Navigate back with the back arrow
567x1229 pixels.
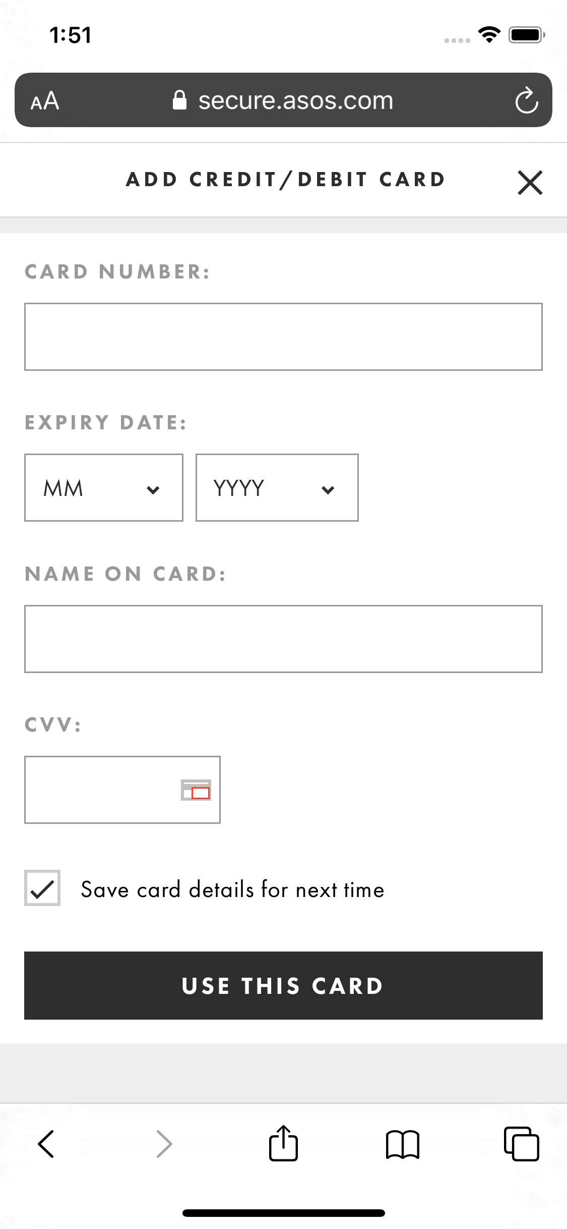coord(46,1144)
